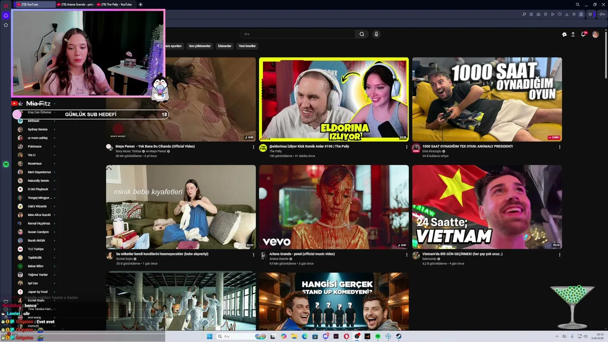Select the "Yeni öneriler" filter chip

[247, 46]
